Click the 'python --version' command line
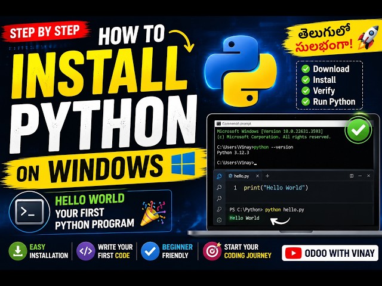 pos(255,147)
